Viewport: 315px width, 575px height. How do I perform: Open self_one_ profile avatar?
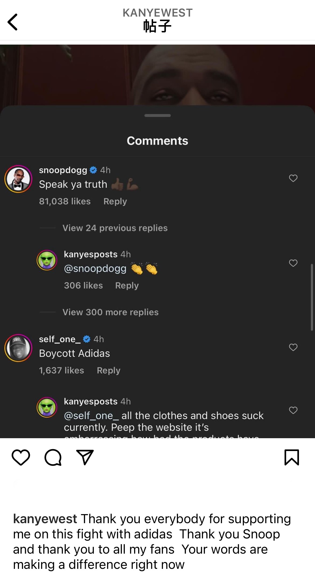18,348
